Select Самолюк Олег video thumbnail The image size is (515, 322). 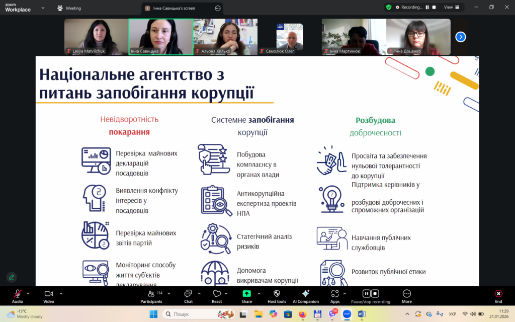289,37
